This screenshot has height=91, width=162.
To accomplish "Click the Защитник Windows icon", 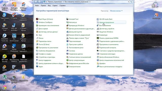I will 98,32.
